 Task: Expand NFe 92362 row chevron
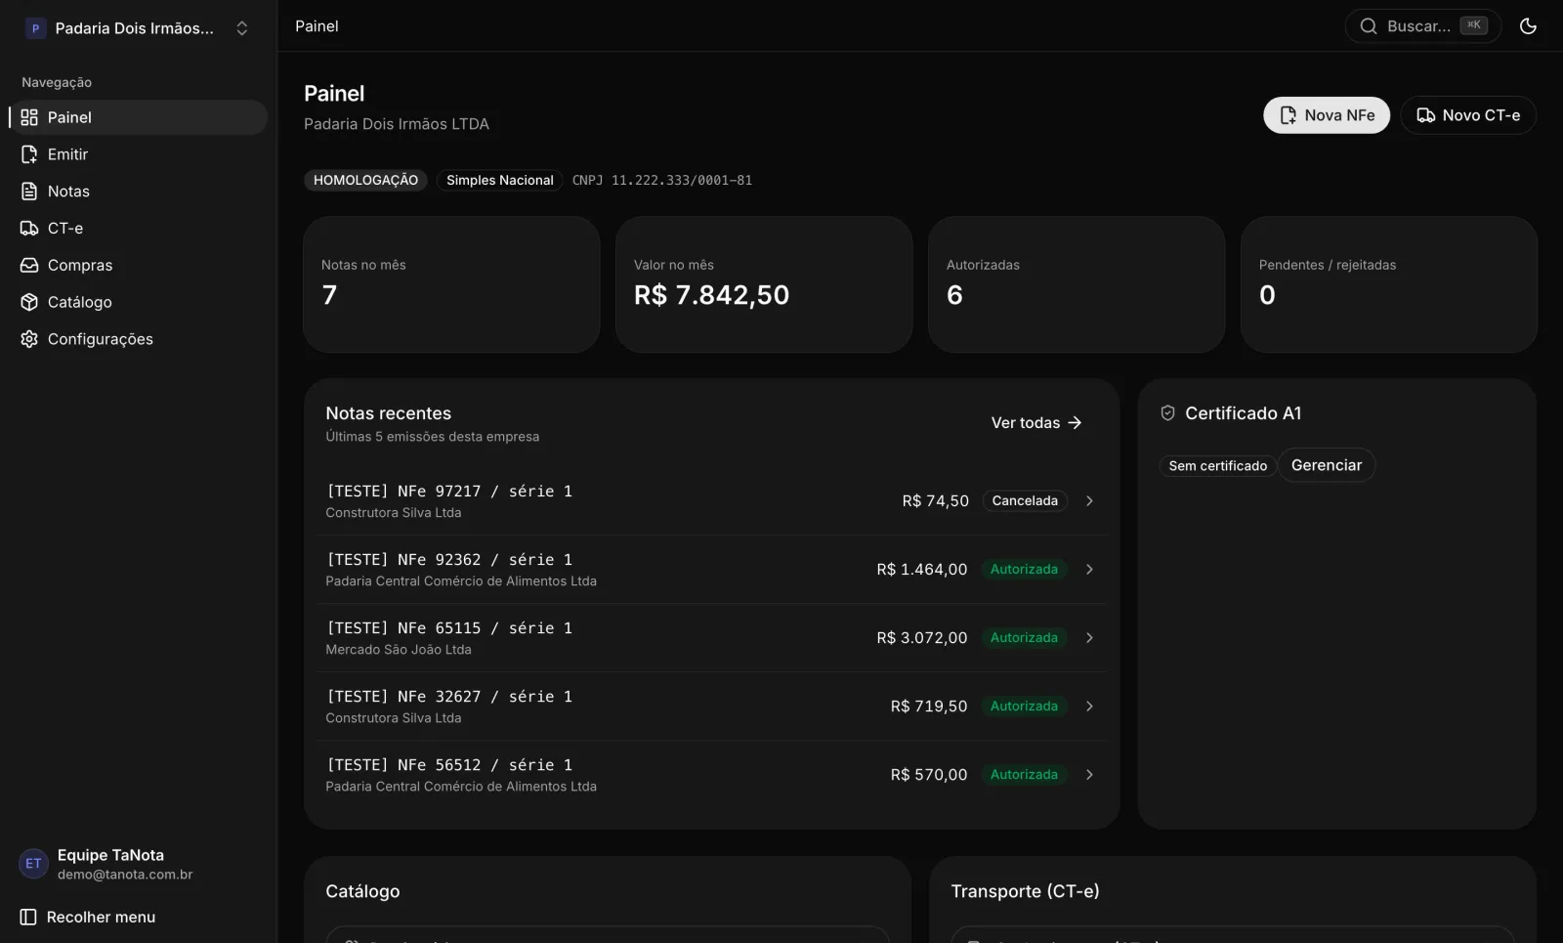click(x=1089, y=570)
